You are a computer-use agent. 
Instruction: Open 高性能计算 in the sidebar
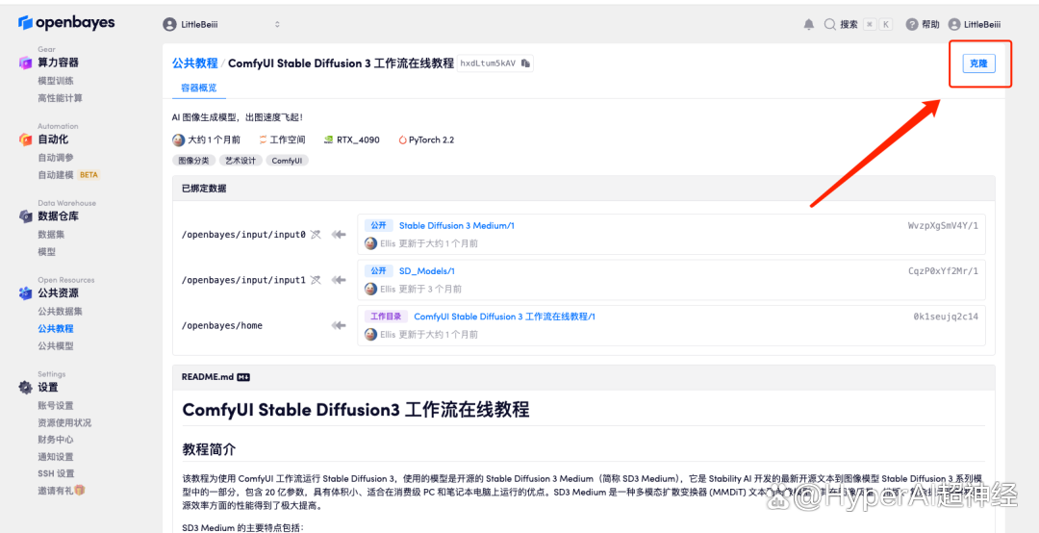point(61,98)
